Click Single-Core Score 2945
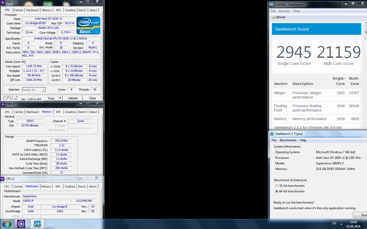The height and width of the screenshot is (229, 367). click(x=294, y=52)
